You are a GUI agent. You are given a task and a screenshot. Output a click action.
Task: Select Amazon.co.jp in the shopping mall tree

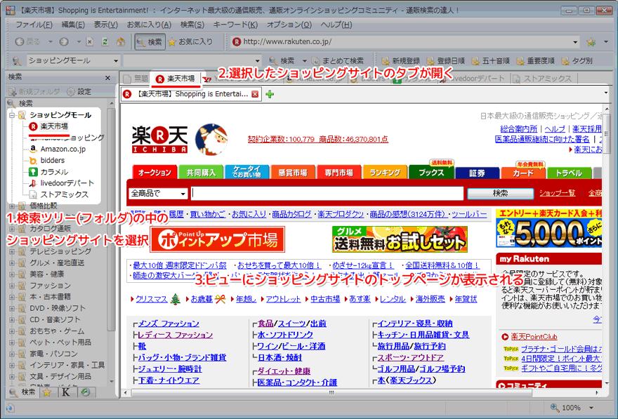[x=63, y=149]
